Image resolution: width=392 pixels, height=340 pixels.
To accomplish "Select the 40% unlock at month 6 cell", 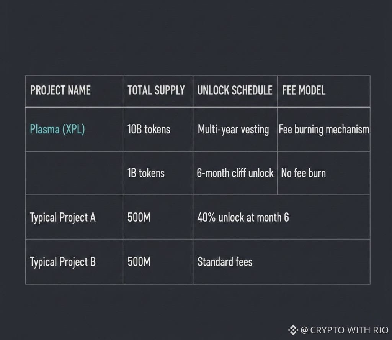I will tap(243, 218).
